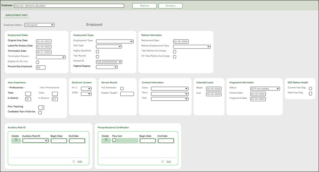This screenshot has height=172, width=319.
Task: Click the Extended Leave Begin date field
Action: click(x=214, y=89)
